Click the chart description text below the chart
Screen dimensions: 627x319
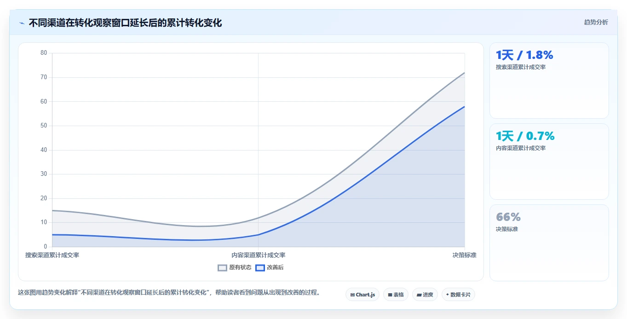[169, 293]
